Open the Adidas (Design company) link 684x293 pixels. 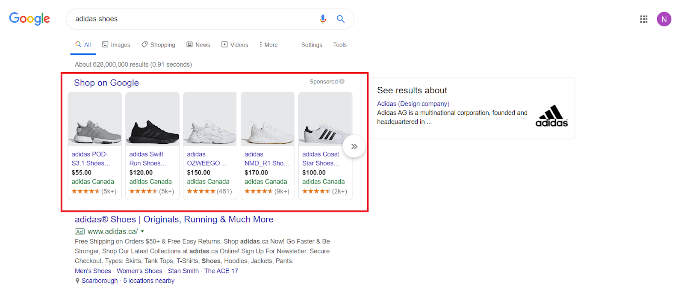click(x=413, y=104)
